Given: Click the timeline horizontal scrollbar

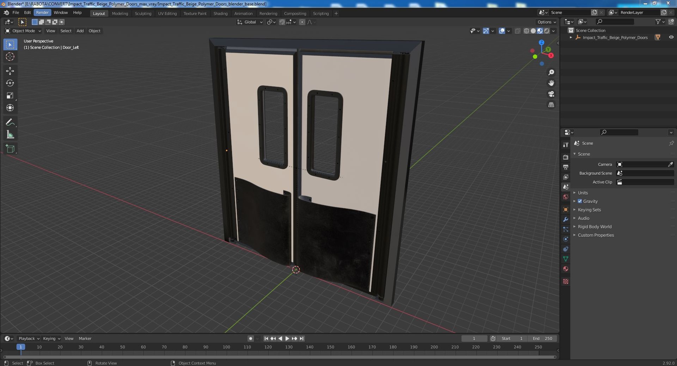Looking at the screenshot, I should coord(279,357).
